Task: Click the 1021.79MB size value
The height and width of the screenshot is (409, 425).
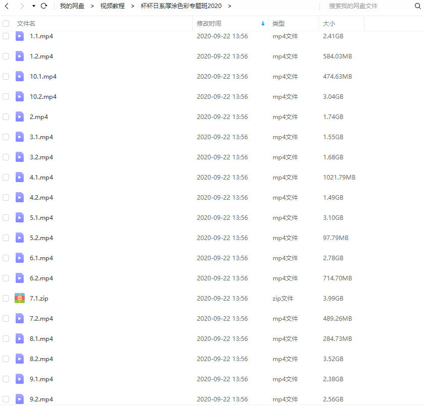Action: click(339, 178)
